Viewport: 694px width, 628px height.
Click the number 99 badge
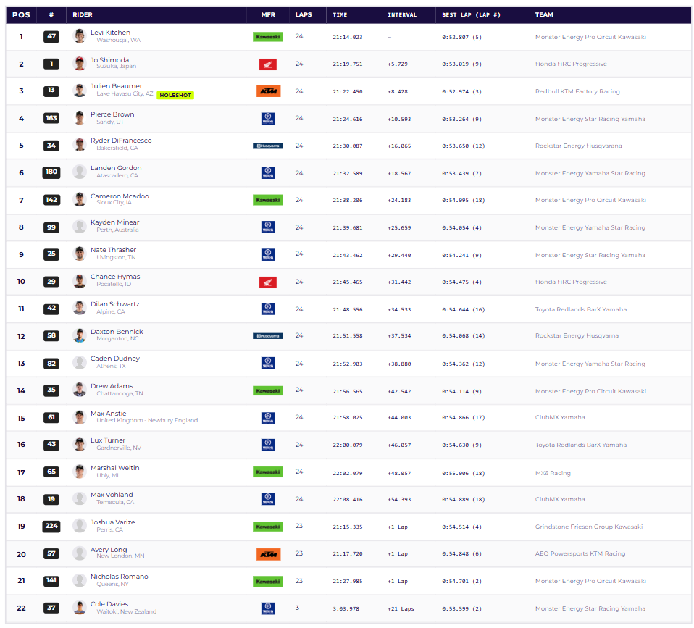coord(51,227)
